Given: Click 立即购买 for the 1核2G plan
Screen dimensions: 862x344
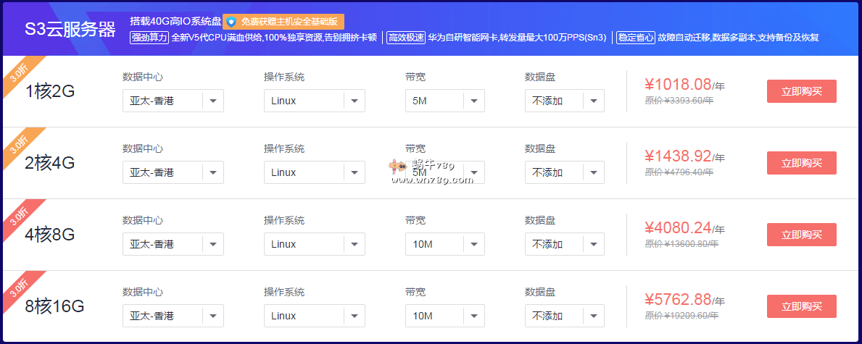Looking at the screenshot, I should coord(801,91).
